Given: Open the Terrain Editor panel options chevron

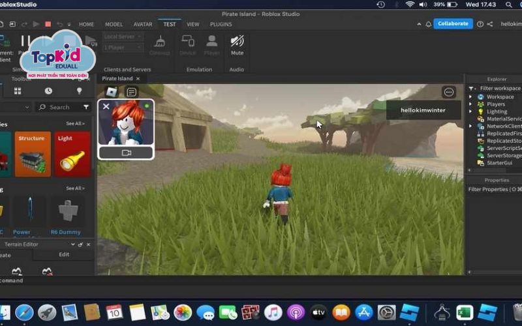Looking at the screenshot, I should (x=73, y=244).
